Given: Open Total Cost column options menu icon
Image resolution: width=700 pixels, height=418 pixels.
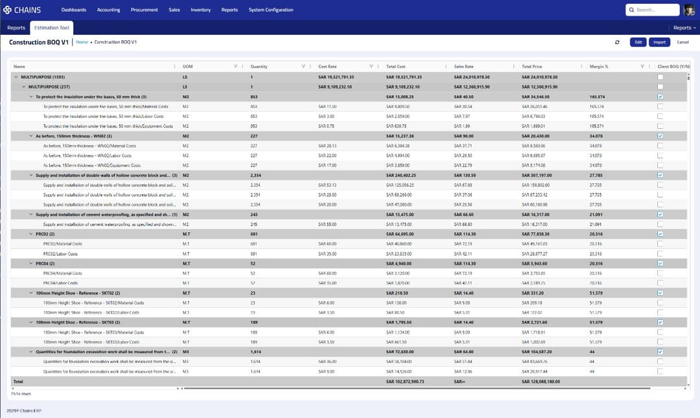Looking at the screenshot, I should (445, 67).
